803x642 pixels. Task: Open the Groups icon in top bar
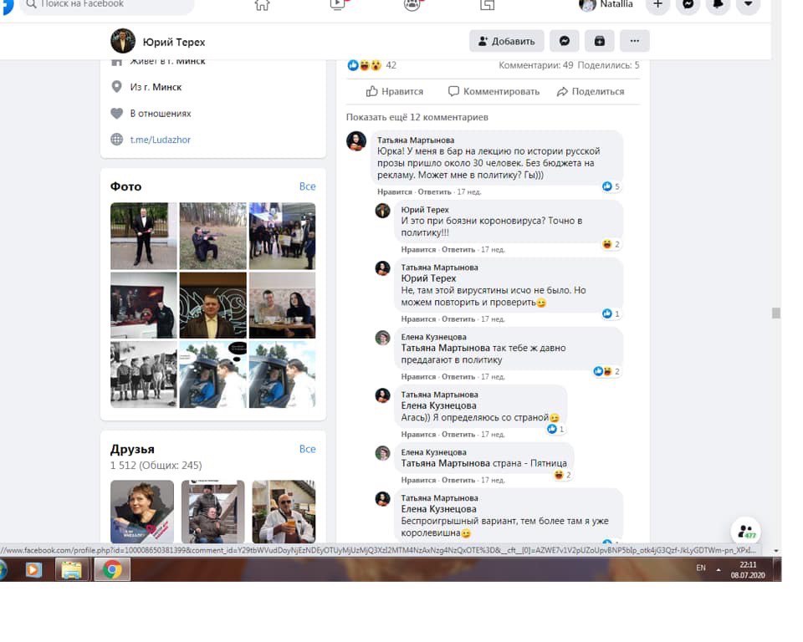click(412, 5)
